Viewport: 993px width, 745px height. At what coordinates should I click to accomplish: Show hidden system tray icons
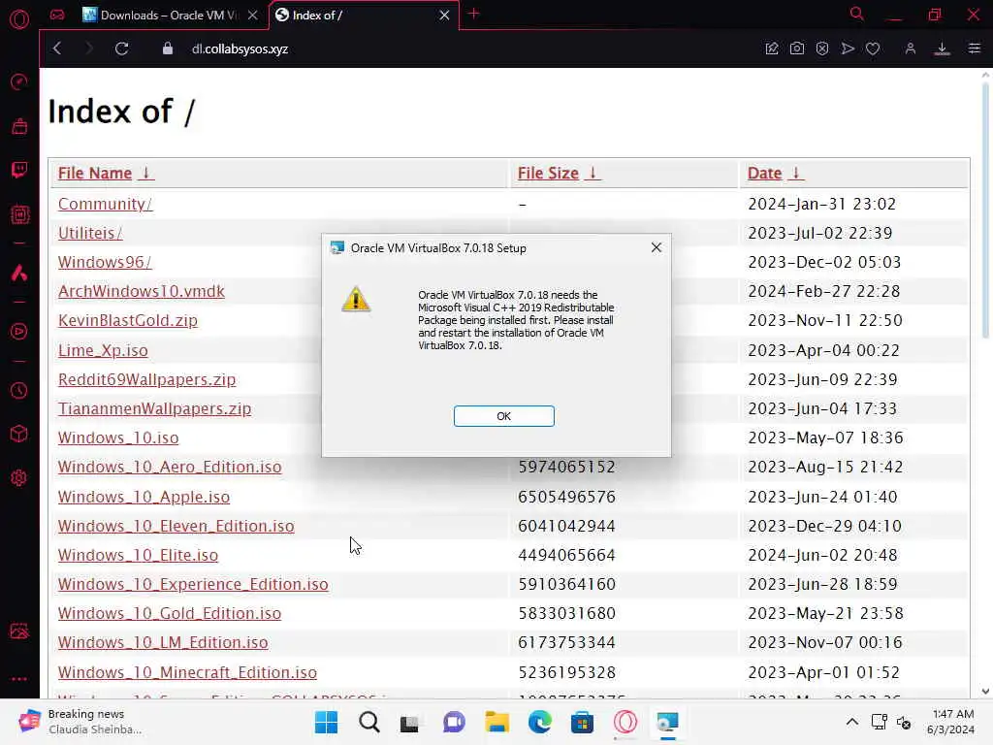[852, 722]
